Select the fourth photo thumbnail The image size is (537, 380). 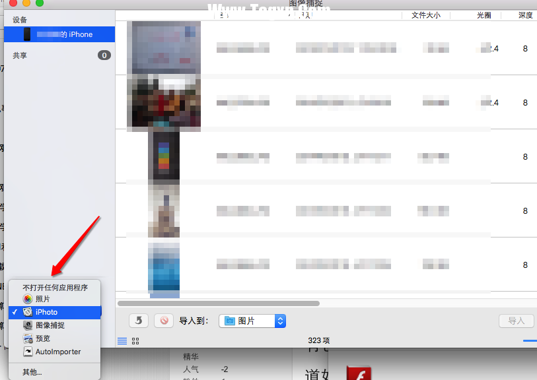point(164,210)
